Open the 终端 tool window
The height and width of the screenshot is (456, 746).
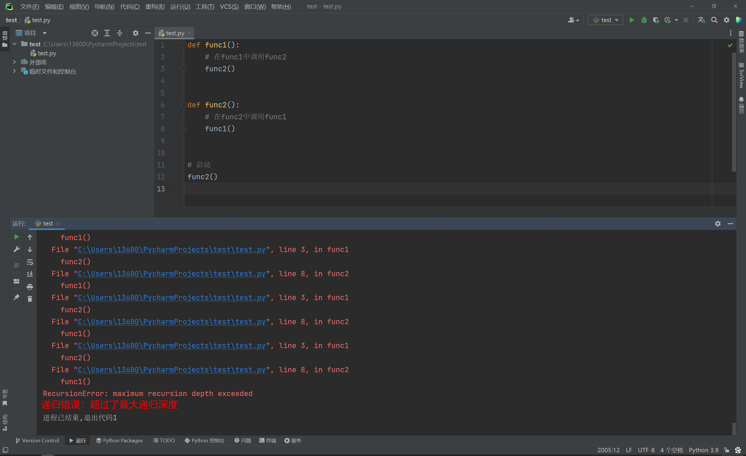268,440
